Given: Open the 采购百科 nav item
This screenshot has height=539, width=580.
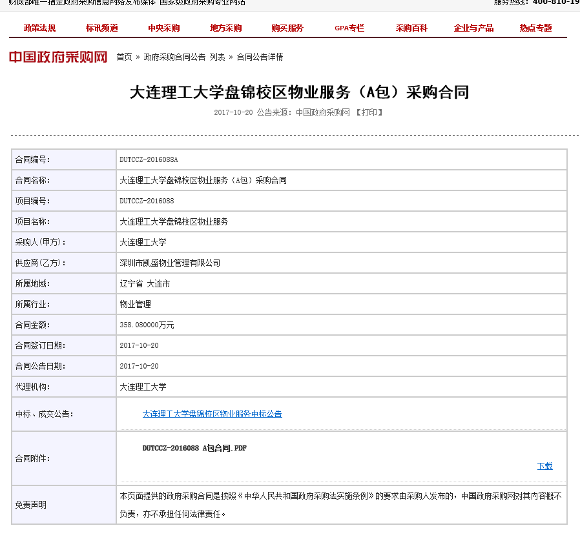Looking at the screenshot, I should point(411,28).
